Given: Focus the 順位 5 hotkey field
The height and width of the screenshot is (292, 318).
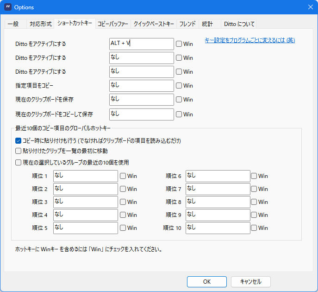Looking at the screenshot, I should coord(85,228).
